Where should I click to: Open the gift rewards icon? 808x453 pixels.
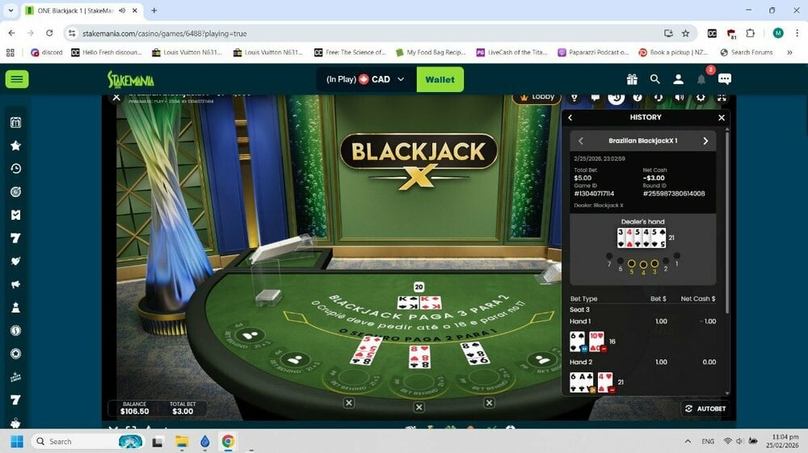coord(632,79)
